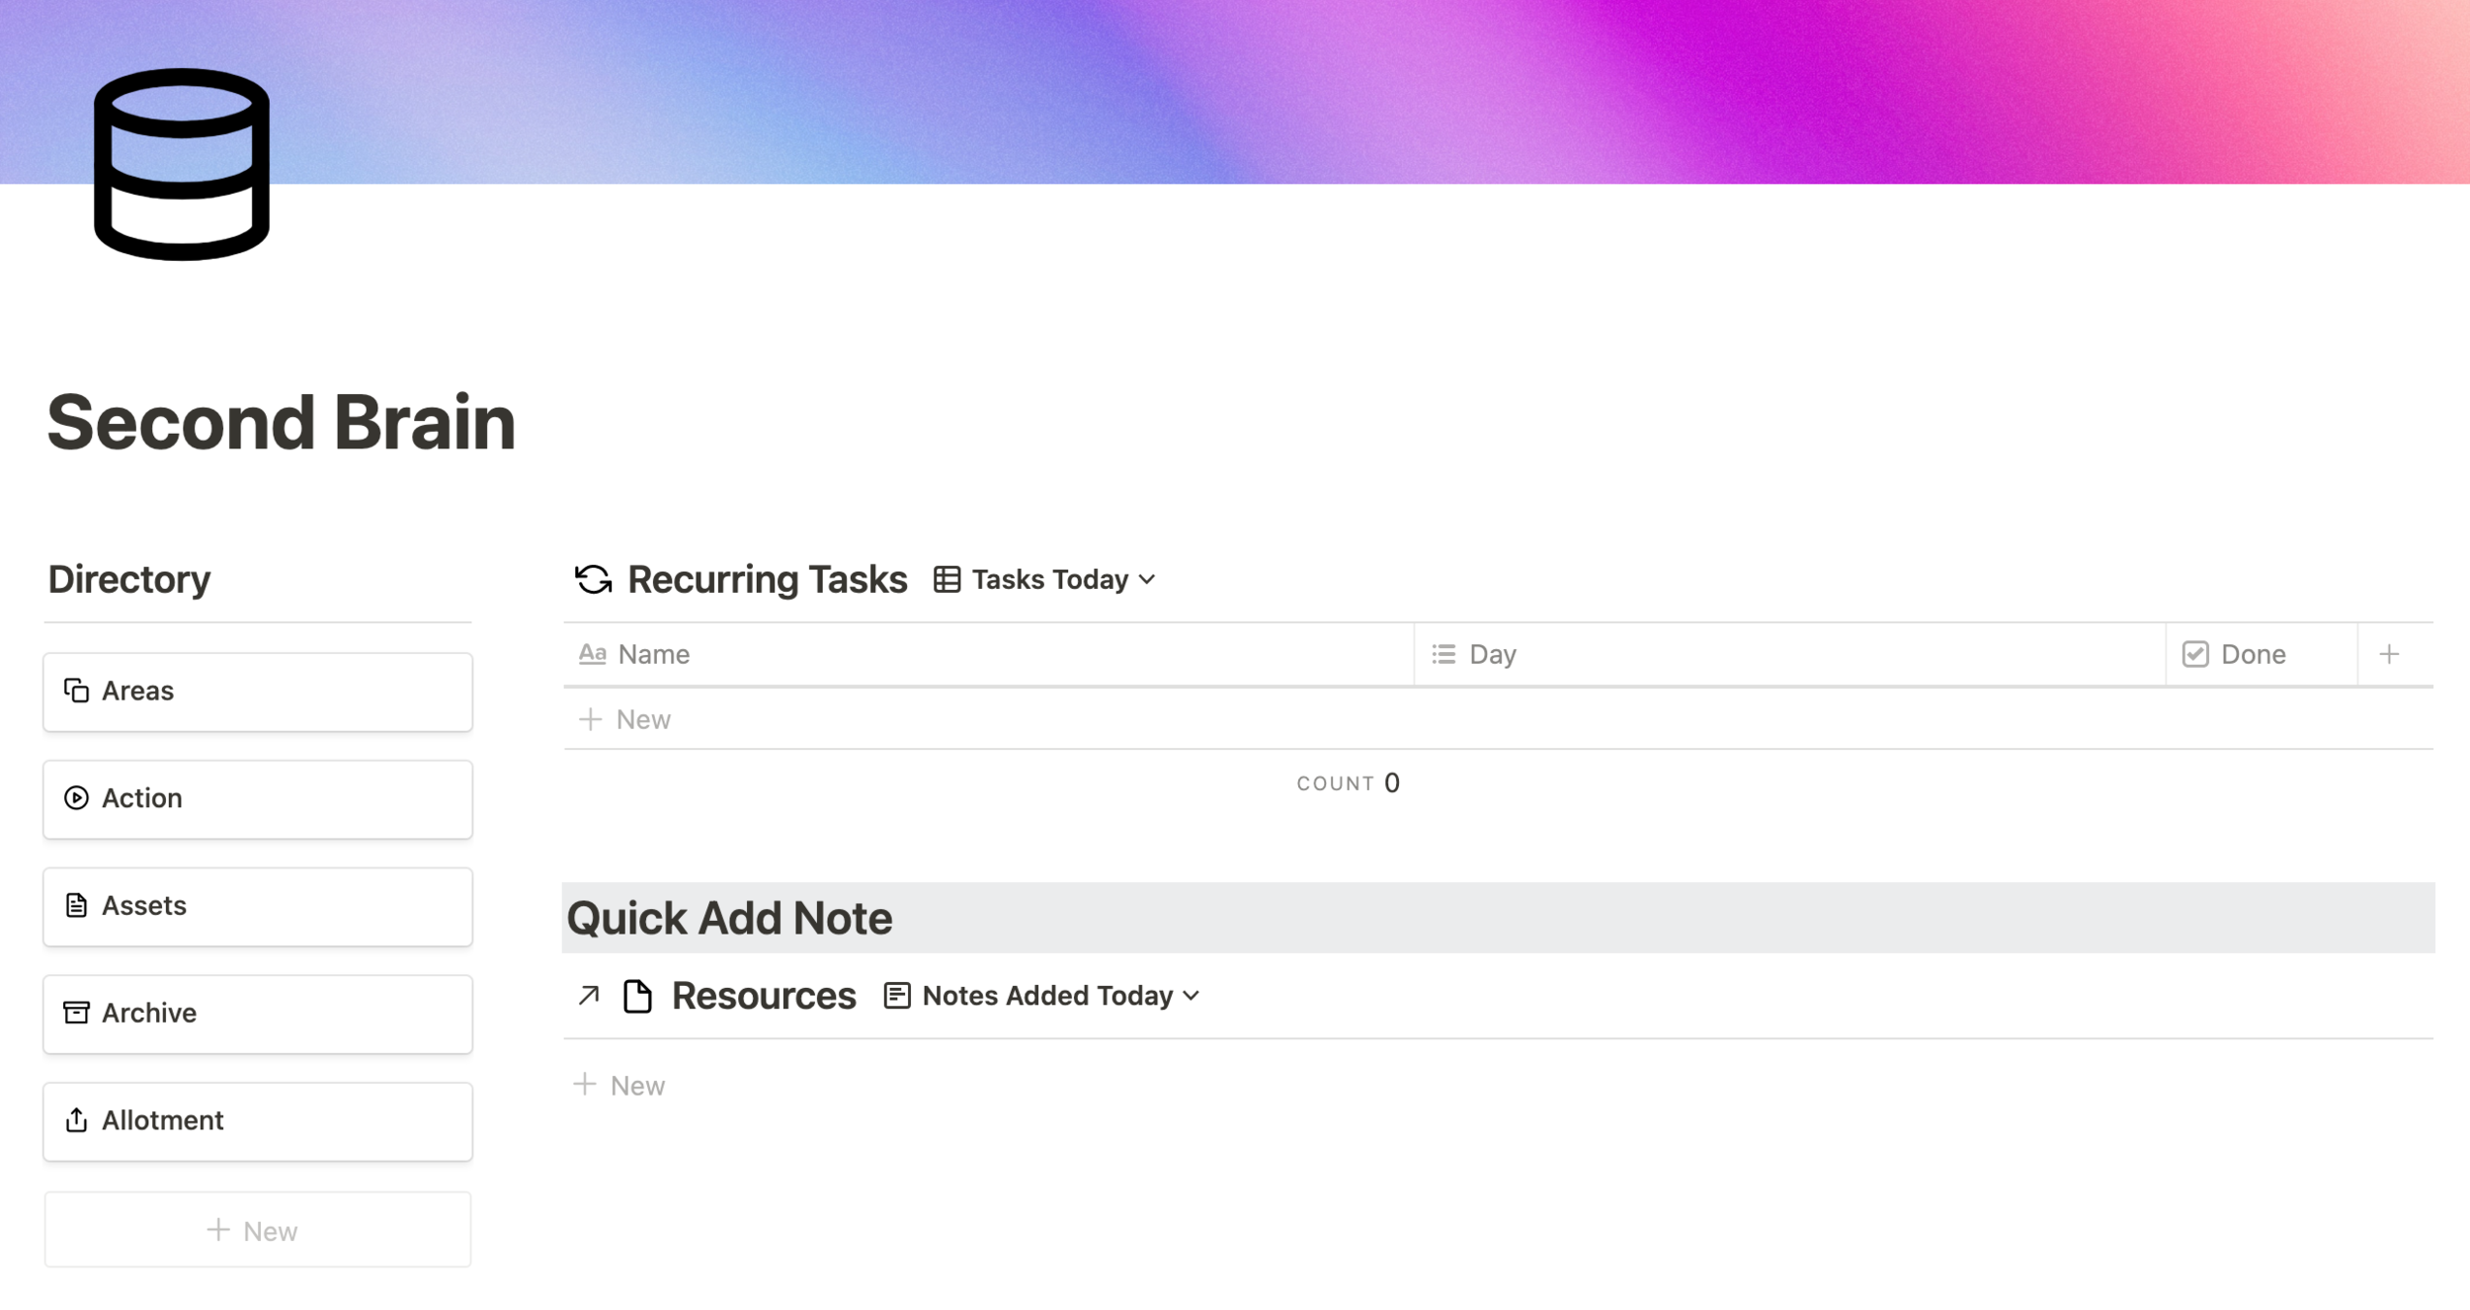This screenshot has width=2470, height=1310.
Task: Click the plus icon next to Name column
Action: 2388,652
